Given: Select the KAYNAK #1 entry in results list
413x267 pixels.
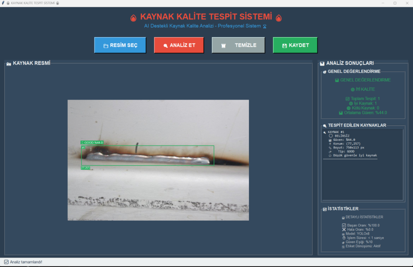Looking at the screenshot, I should tap(336, 132).
